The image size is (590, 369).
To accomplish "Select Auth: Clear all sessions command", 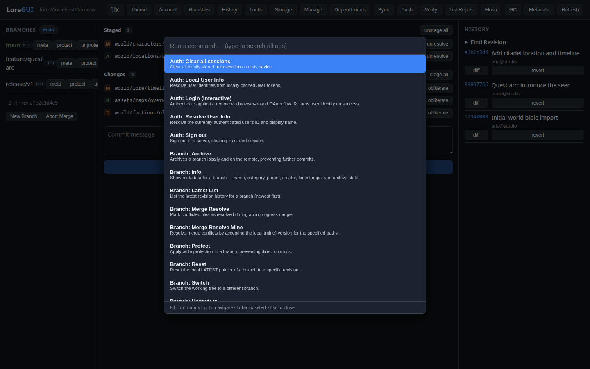I will pos(295,64).
